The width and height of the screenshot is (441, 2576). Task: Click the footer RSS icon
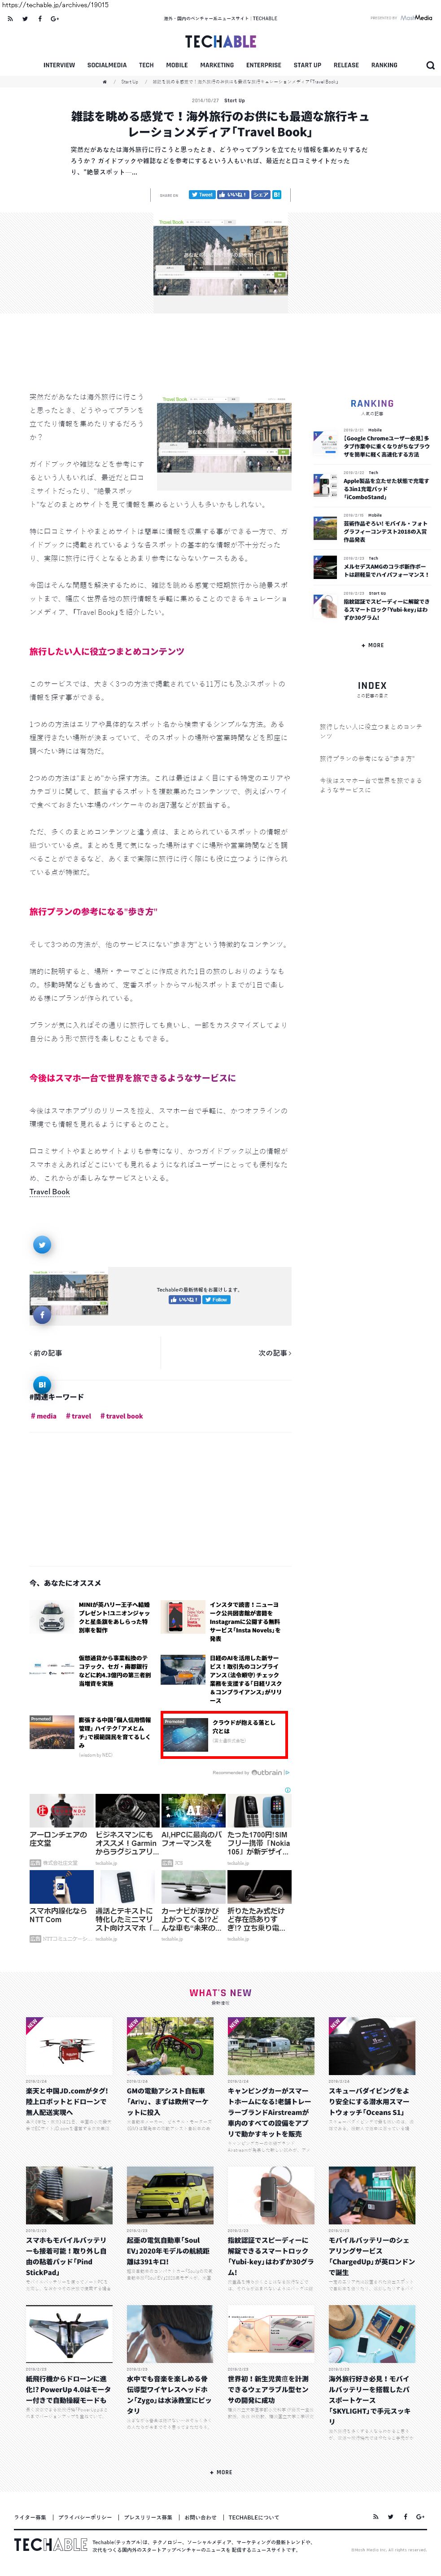click(x=375, y=2517)
